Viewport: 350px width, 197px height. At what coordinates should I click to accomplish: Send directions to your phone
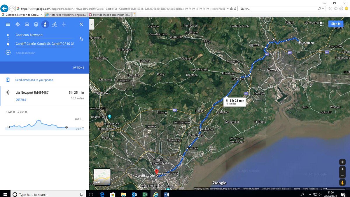[34, 80]
